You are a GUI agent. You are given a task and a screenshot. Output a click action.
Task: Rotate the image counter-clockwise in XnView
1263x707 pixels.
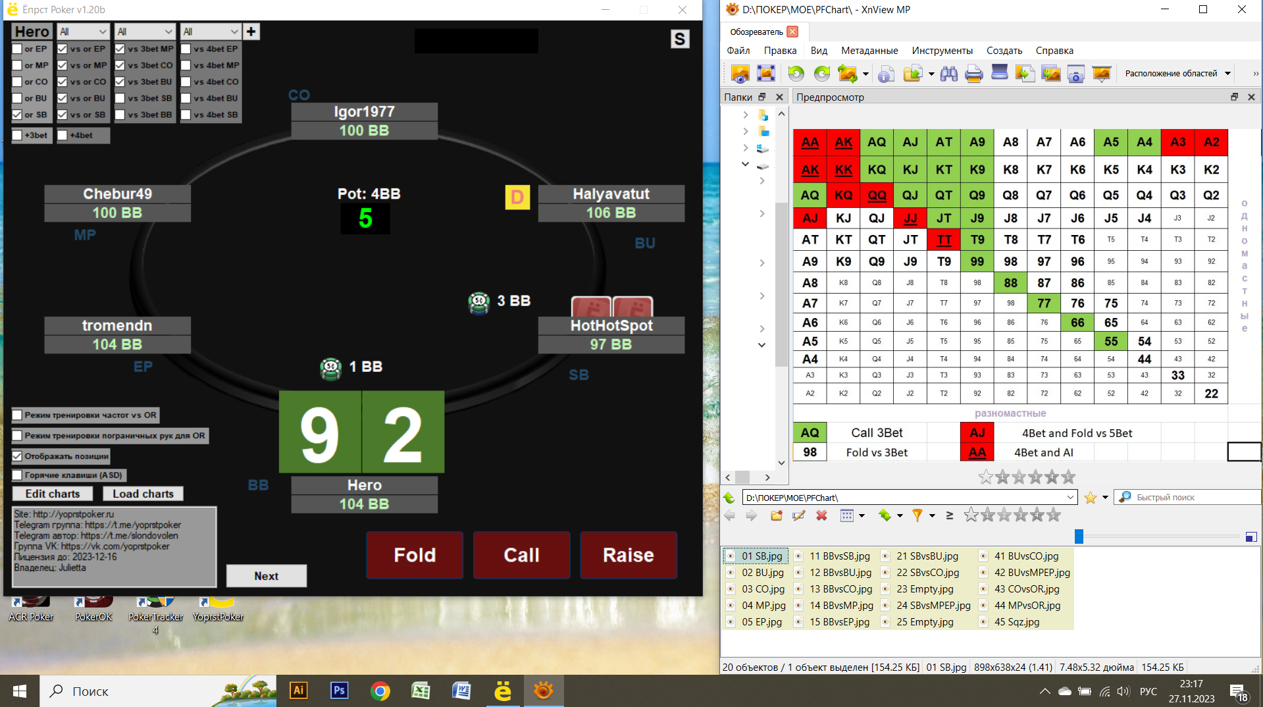click(x=796, y=74)
